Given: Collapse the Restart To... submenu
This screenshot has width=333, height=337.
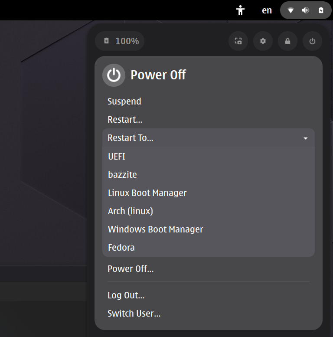Looking at the screenshot, I should tap(209, 138).
